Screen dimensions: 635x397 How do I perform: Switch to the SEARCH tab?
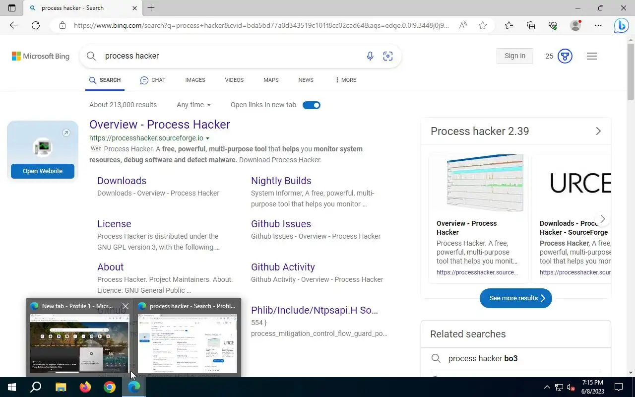(x=105, y=80)
